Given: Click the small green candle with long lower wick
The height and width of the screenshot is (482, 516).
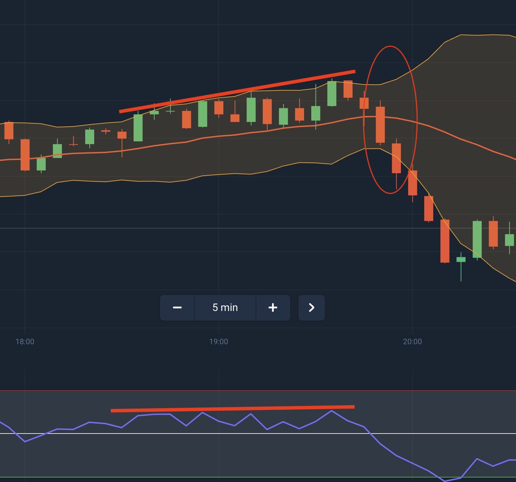Looking at the screenshot, I should click(461, 259).
